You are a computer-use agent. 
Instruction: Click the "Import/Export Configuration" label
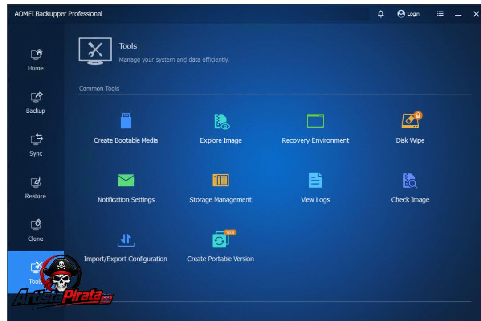point(126,259)
